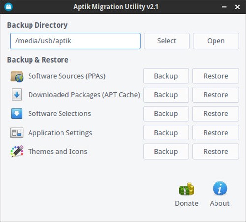Click the Software Selections blue arrow icon
The image size is (246, 222).
[x=17, y=113]
